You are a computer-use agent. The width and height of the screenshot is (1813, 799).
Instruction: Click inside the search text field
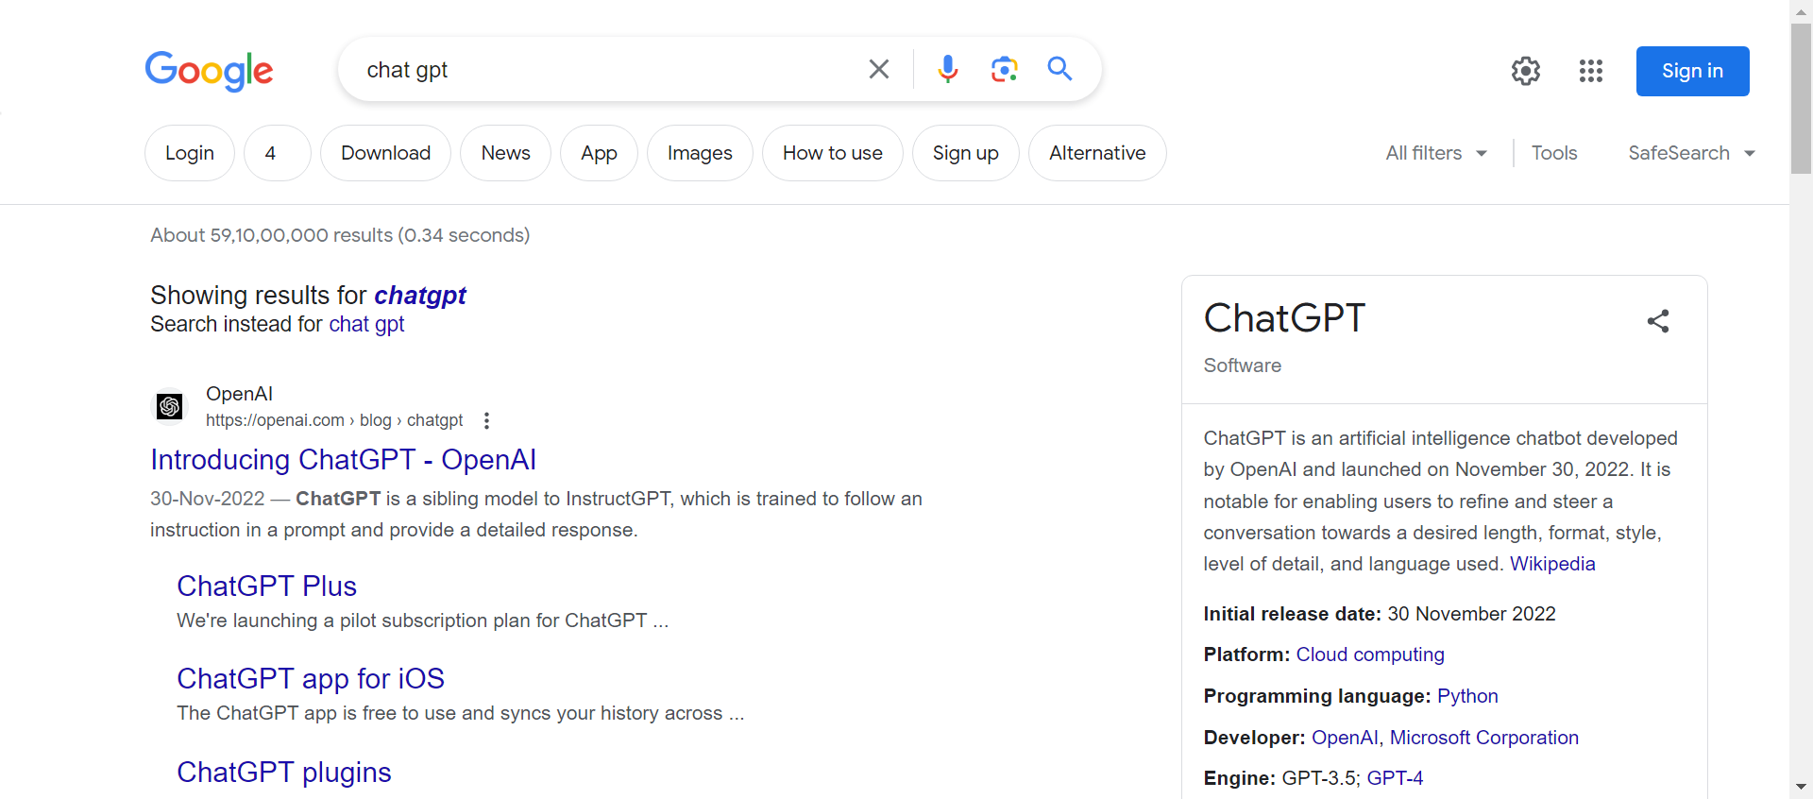click(x=604, y=70)
